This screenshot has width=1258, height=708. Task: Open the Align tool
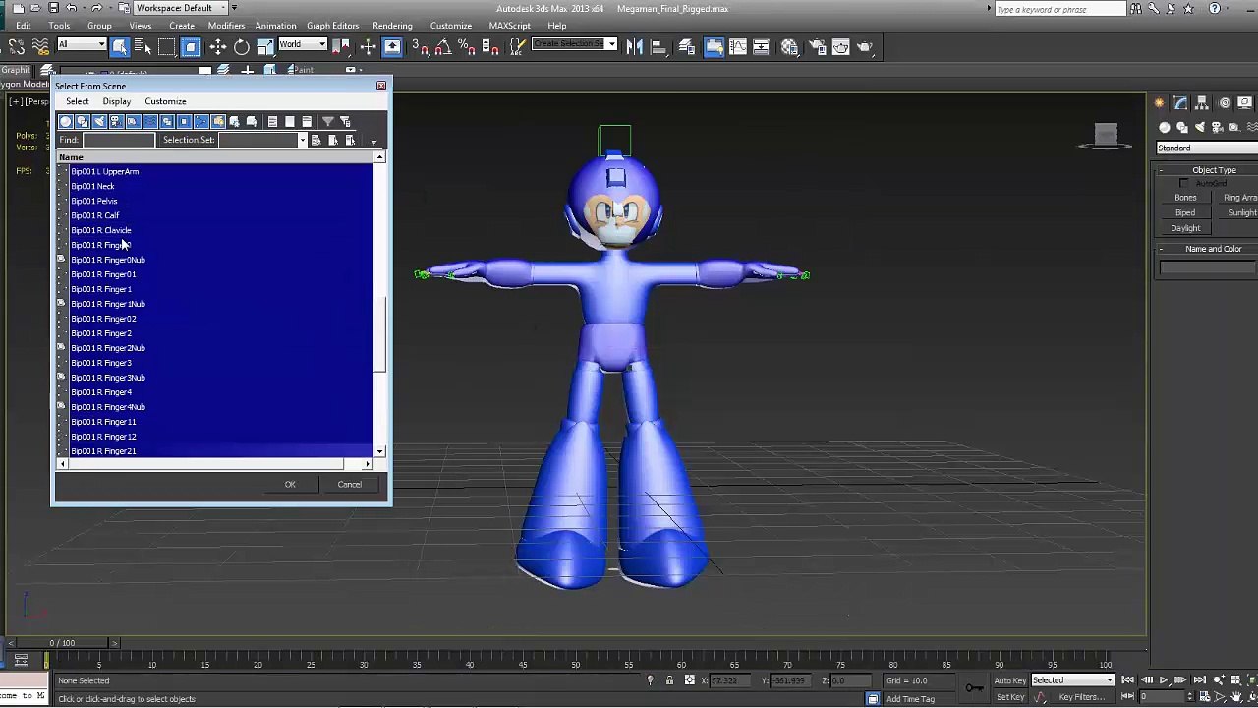658,46
